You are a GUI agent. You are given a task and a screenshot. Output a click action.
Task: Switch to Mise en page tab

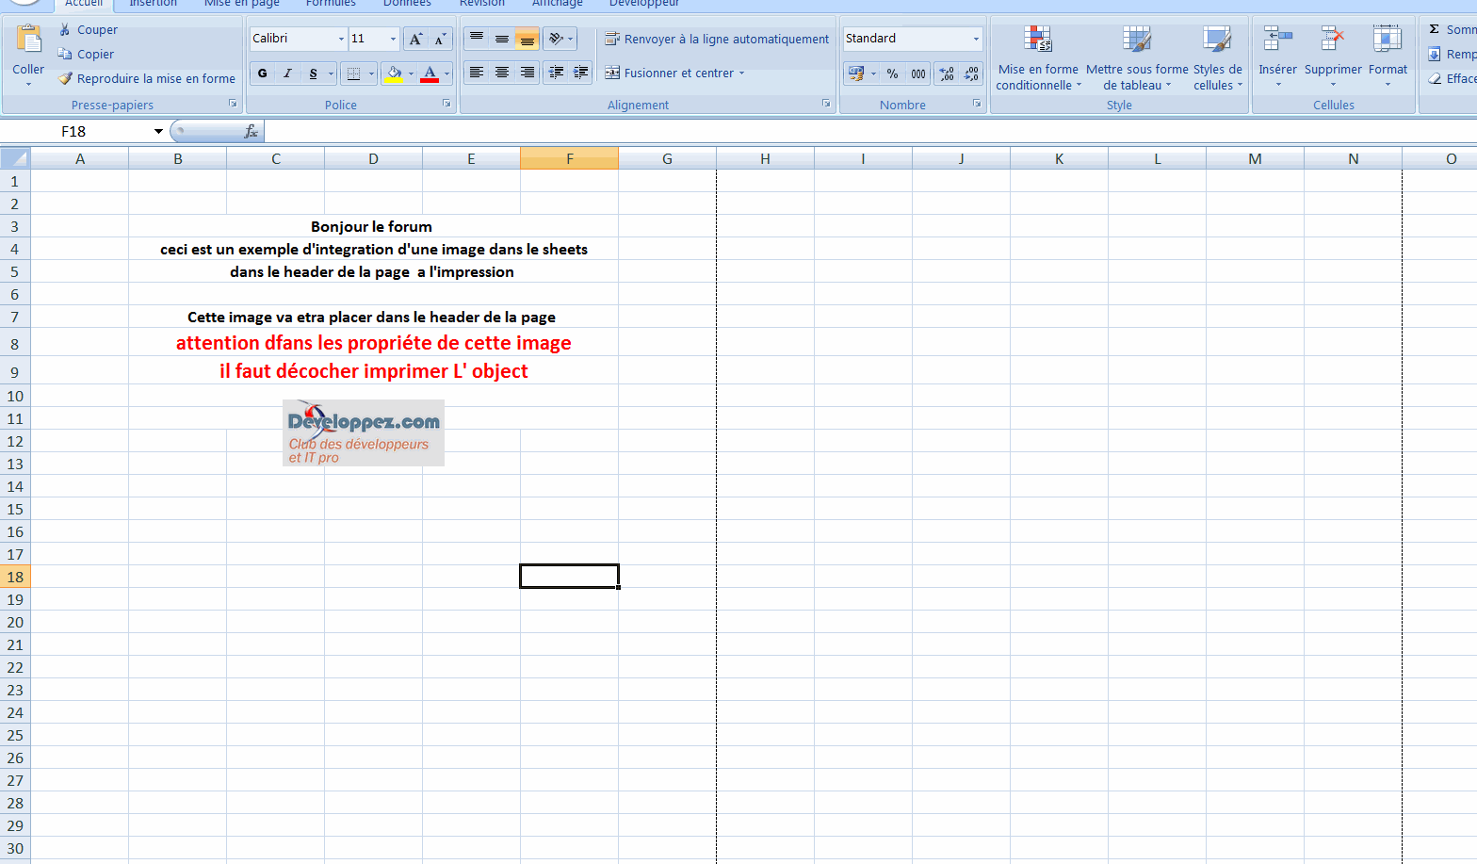click(242, 4)
